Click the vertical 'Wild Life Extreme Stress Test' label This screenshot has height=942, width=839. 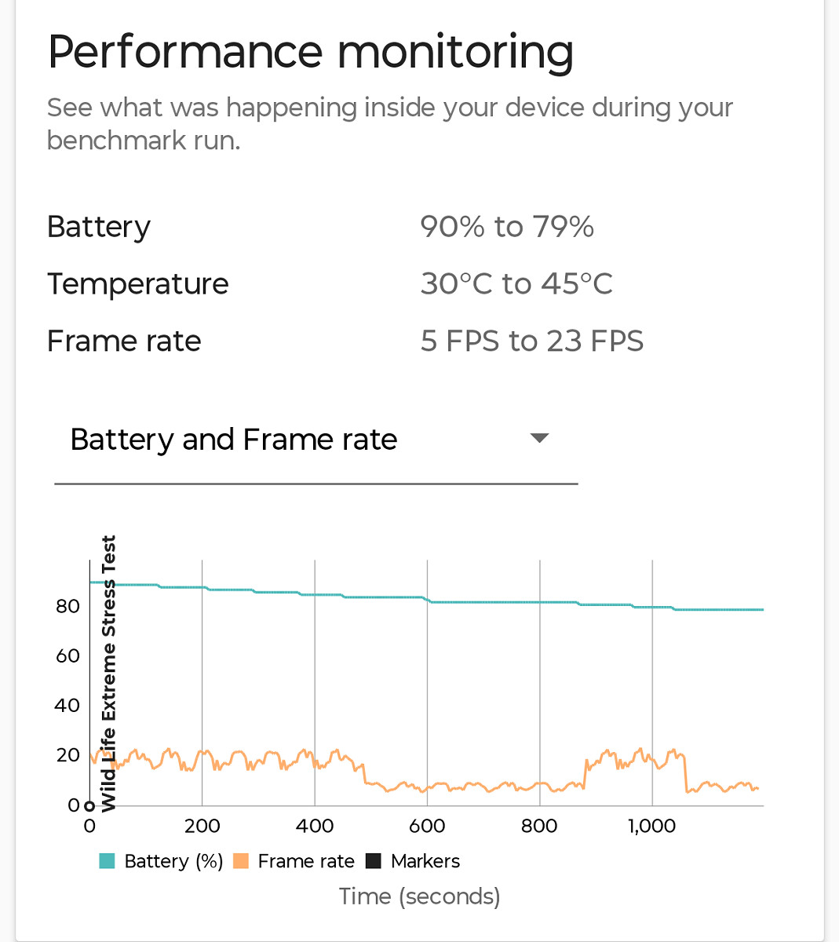(108, 671)
